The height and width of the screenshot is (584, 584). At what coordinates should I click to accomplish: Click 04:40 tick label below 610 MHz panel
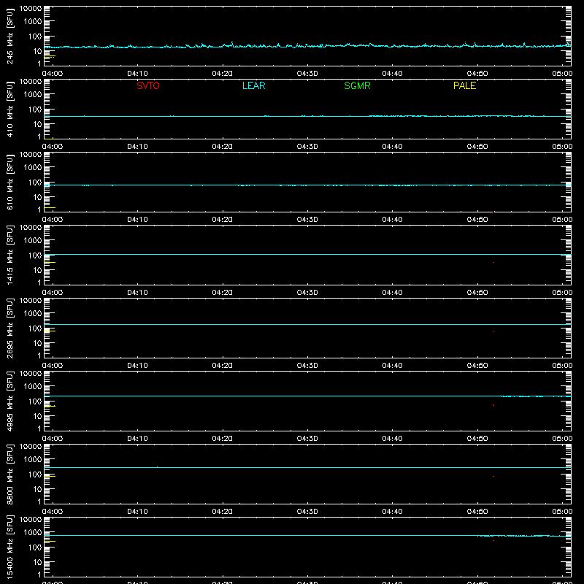[x=392, y=220]
